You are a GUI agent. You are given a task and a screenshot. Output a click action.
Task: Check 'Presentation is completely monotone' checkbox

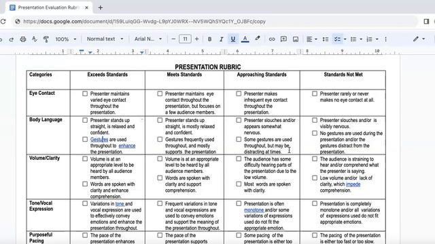pyautogui.click(x=315, y=203)
